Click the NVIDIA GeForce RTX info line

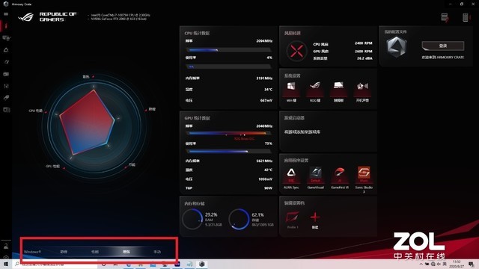[118, 19]
